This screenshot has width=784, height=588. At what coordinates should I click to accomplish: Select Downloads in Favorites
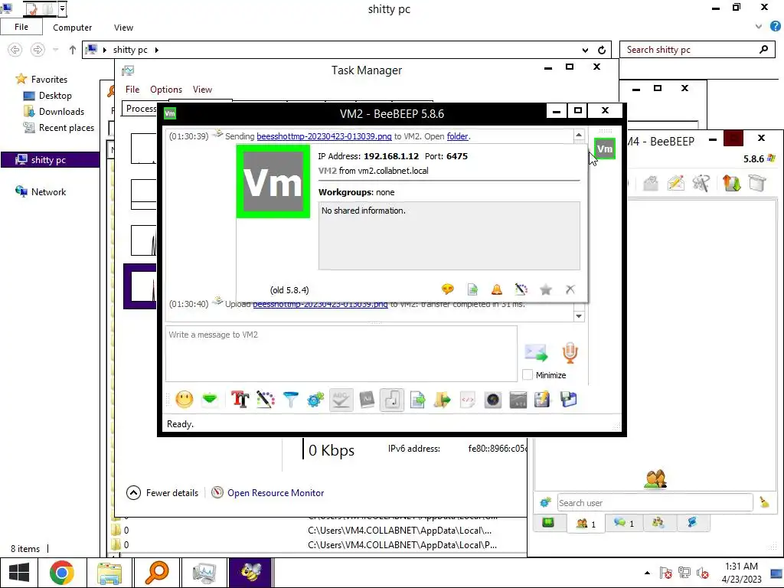pos(54,111)
